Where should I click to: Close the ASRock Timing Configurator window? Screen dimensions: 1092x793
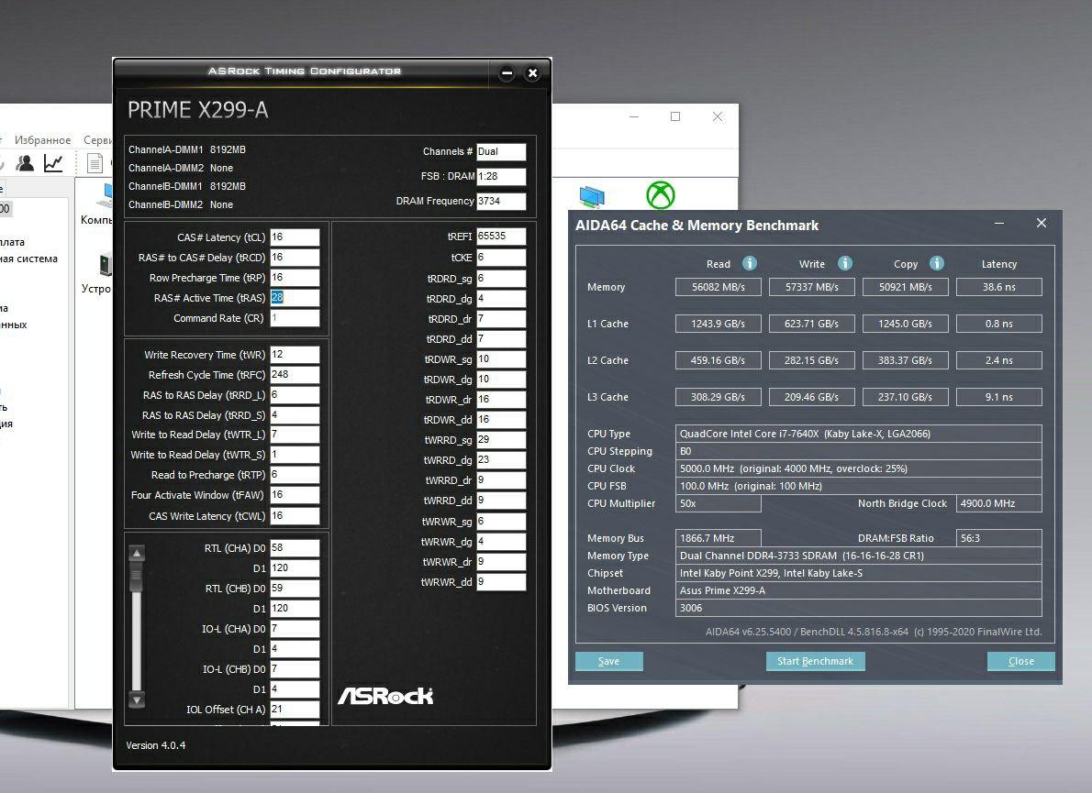click(x=532, y=73)
